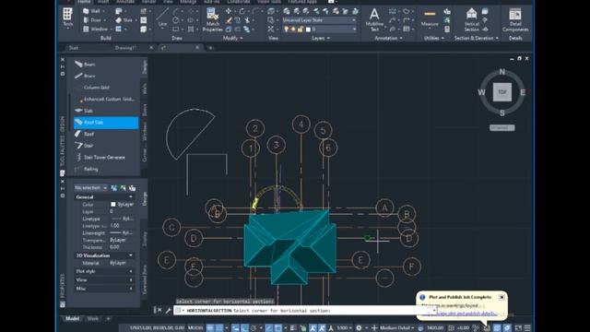
Task: Expand the Utilities panel
Action: tap(434, 38)
